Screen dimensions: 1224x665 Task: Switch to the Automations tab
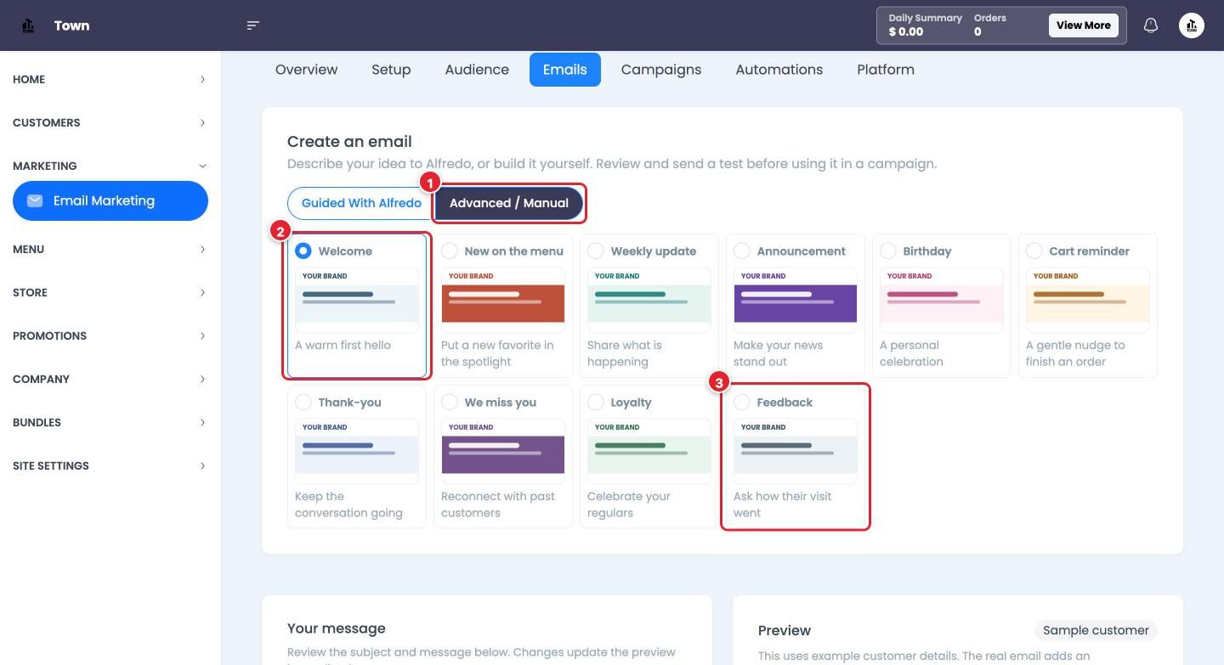coord(779,70)
